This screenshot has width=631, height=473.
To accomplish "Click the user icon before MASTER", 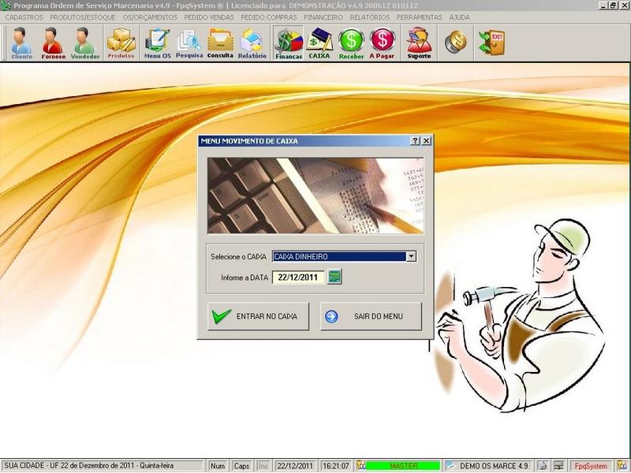I will [x=360, y=466].
